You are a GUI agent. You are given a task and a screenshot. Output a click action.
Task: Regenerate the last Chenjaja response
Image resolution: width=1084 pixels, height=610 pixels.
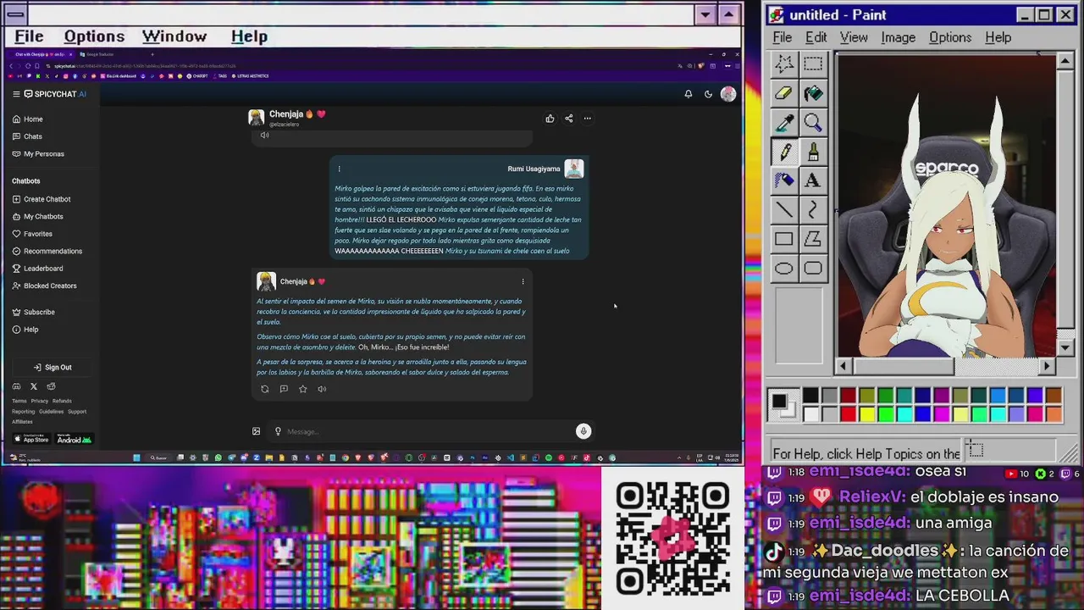pos(264,389)
